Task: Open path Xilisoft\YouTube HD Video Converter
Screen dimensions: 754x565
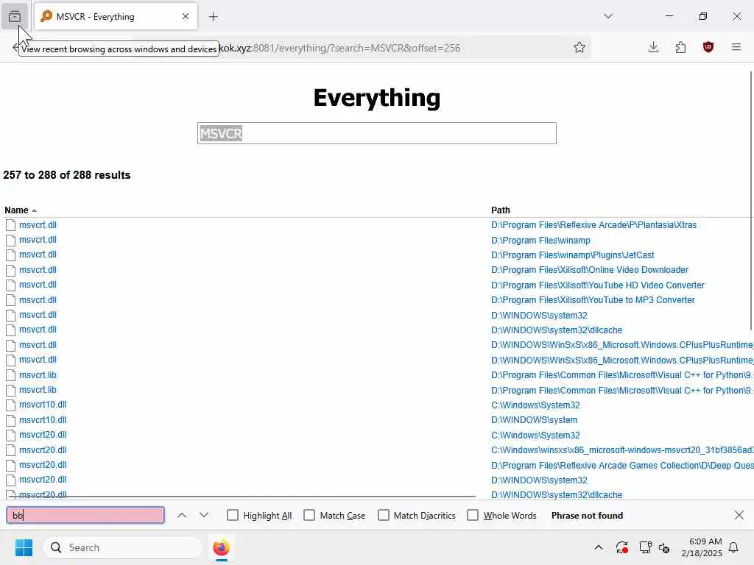Action: pos(598,285)
